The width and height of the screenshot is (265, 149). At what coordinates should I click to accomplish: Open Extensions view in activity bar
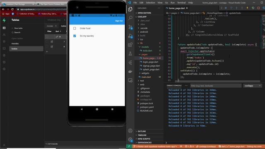click(130, 45)
